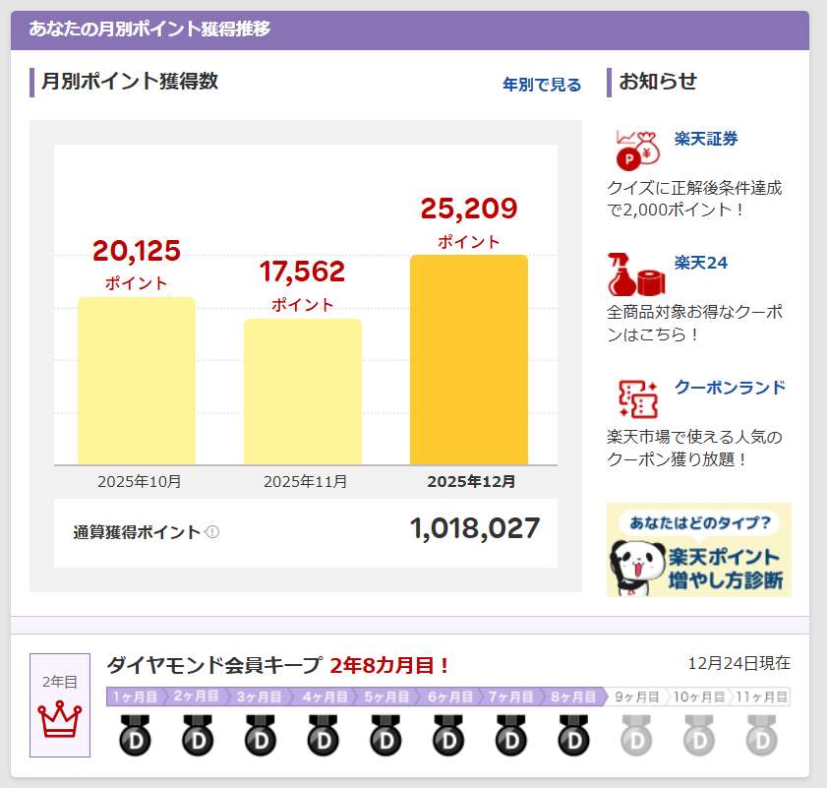Open the クーポンランド link
827x788 pixels.
[730, 388]
